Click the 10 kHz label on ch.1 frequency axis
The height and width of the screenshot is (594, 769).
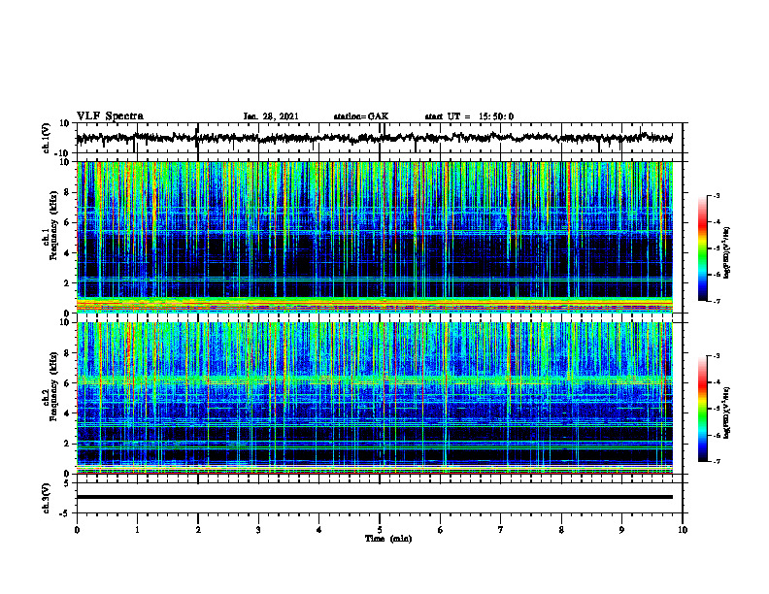click(64, 162)
